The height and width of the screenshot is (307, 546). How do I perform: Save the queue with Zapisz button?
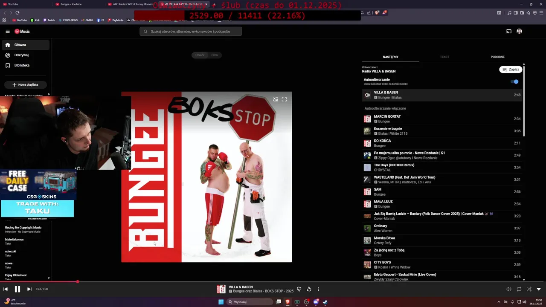point(511,70)
